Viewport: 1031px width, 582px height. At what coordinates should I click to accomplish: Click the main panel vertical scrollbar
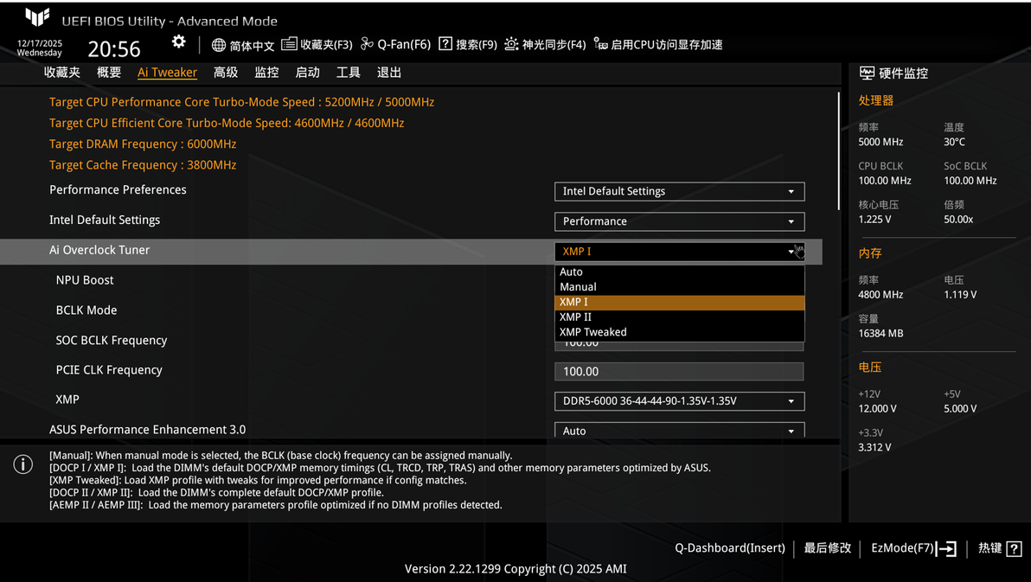(838, 151)
